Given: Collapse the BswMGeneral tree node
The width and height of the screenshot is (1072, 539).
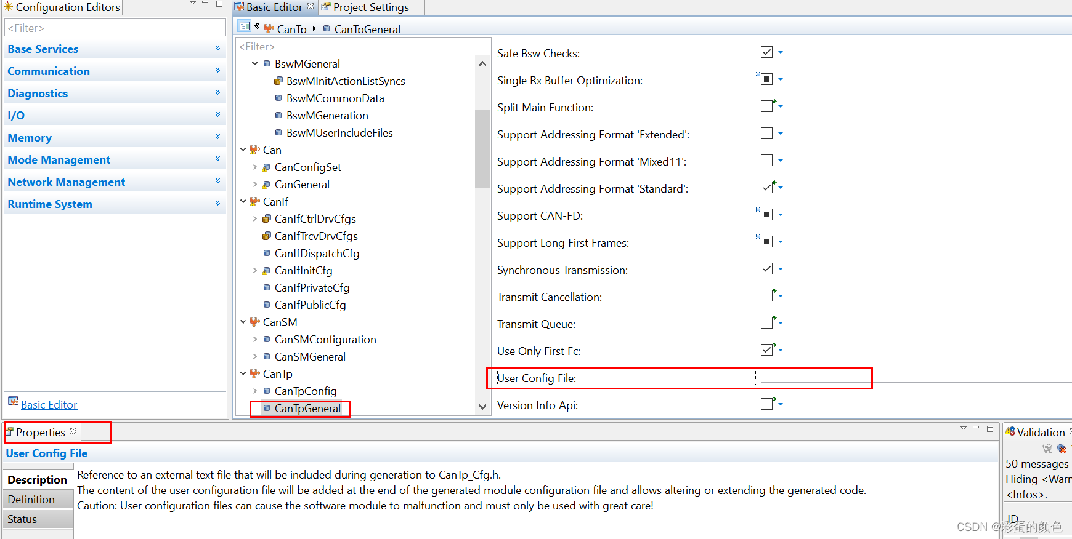Looking at the screenshot, I should [x=255, y=63].
